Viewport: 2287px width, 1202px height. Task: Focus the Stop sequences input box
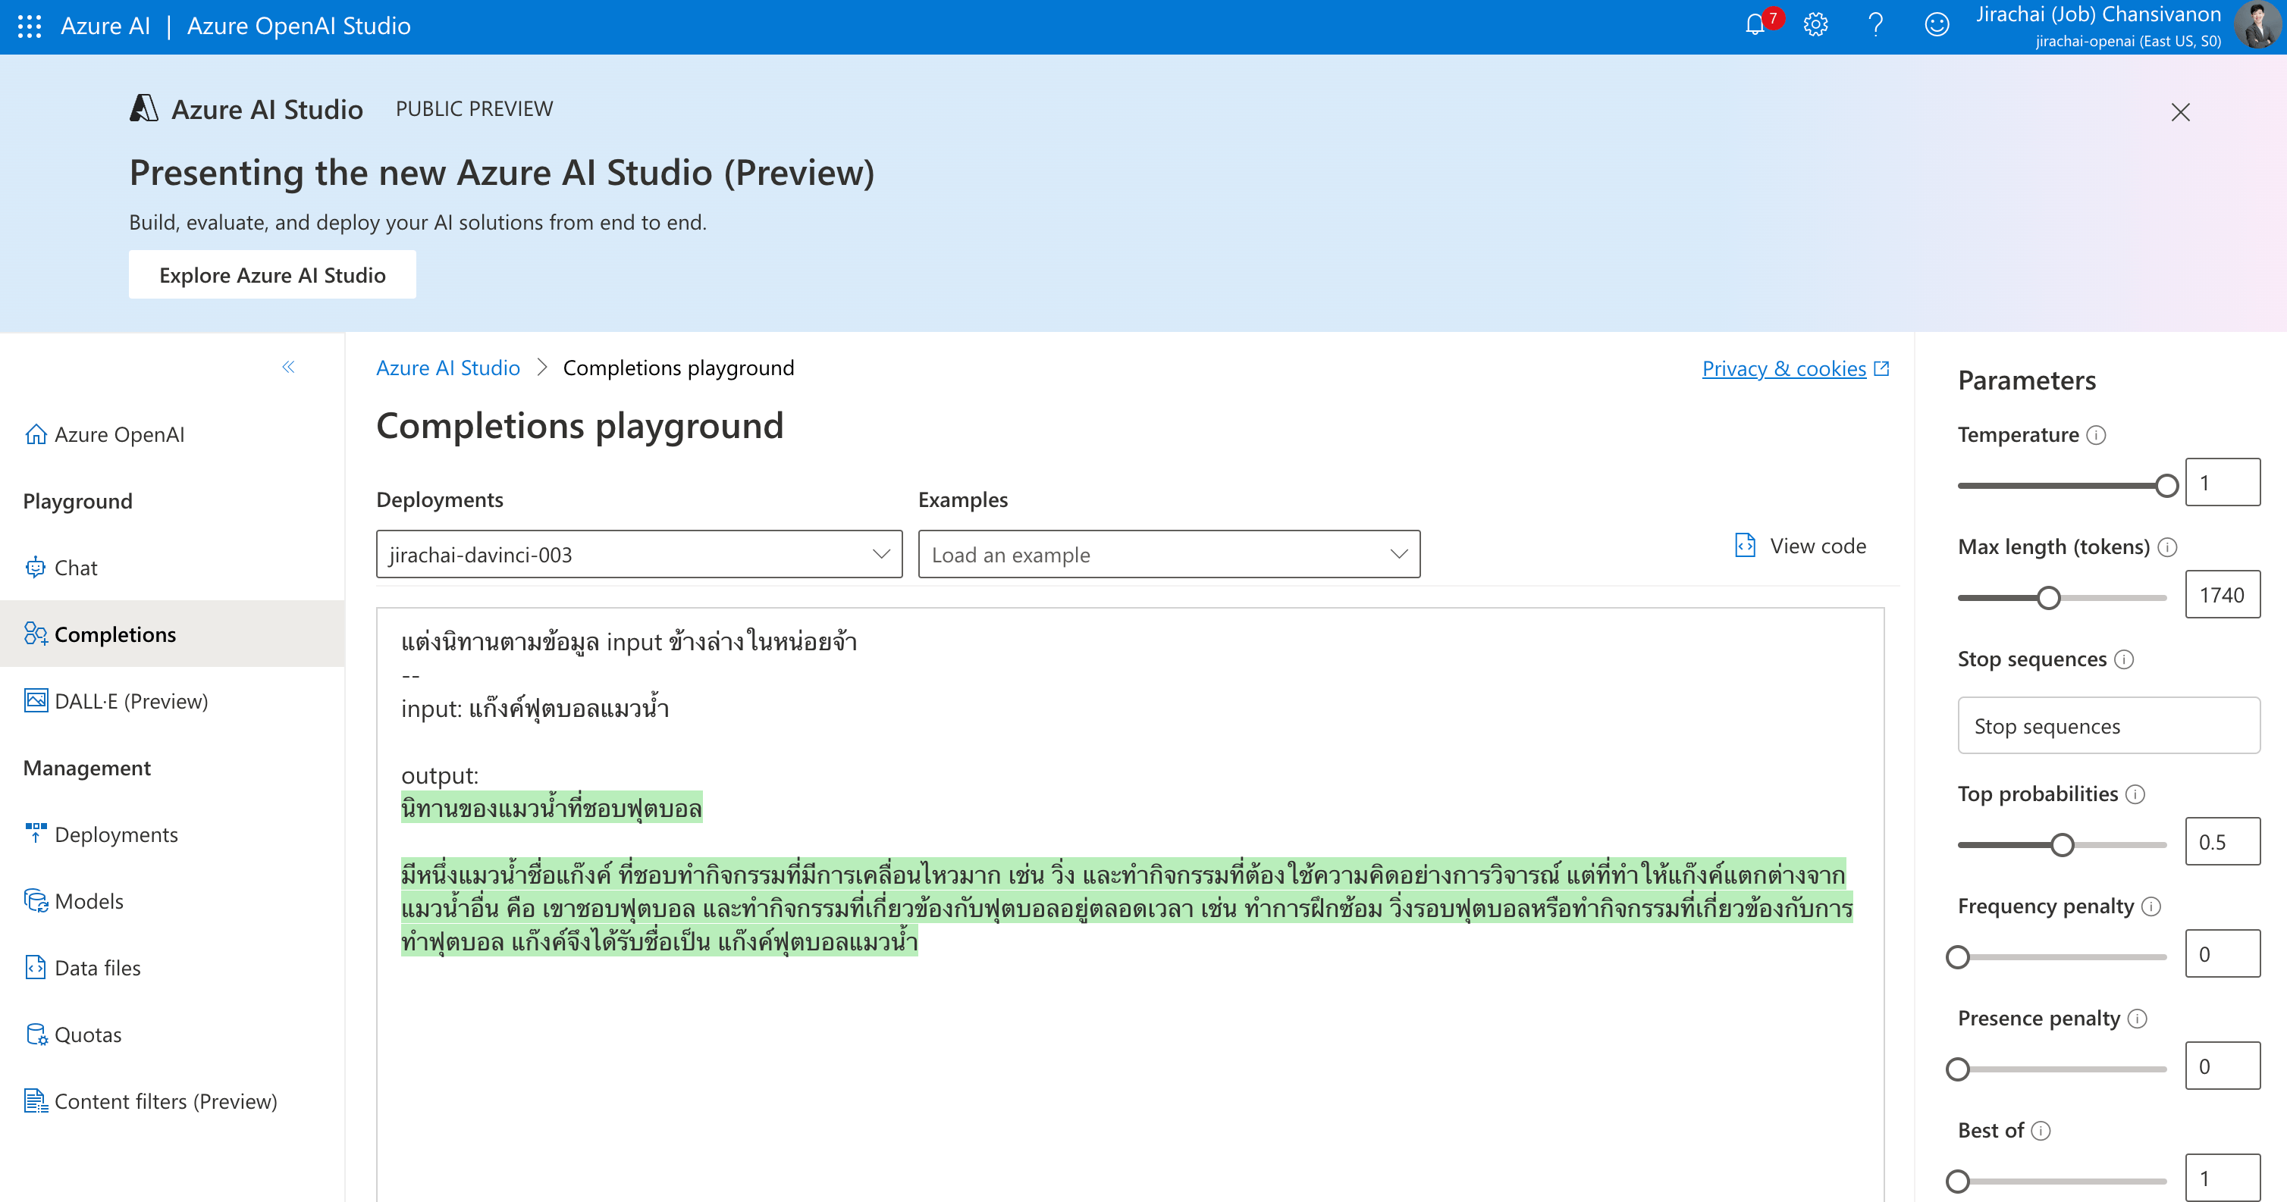click(x=2109, y=725)
